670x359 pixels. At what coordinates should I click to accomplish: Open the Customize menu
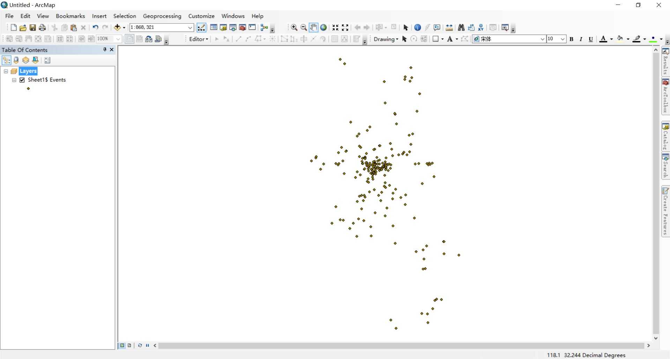[201, 16]
